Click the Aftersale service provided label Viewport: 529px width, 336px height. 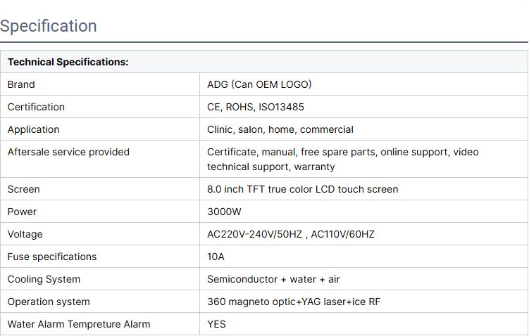tap(68, 152)
